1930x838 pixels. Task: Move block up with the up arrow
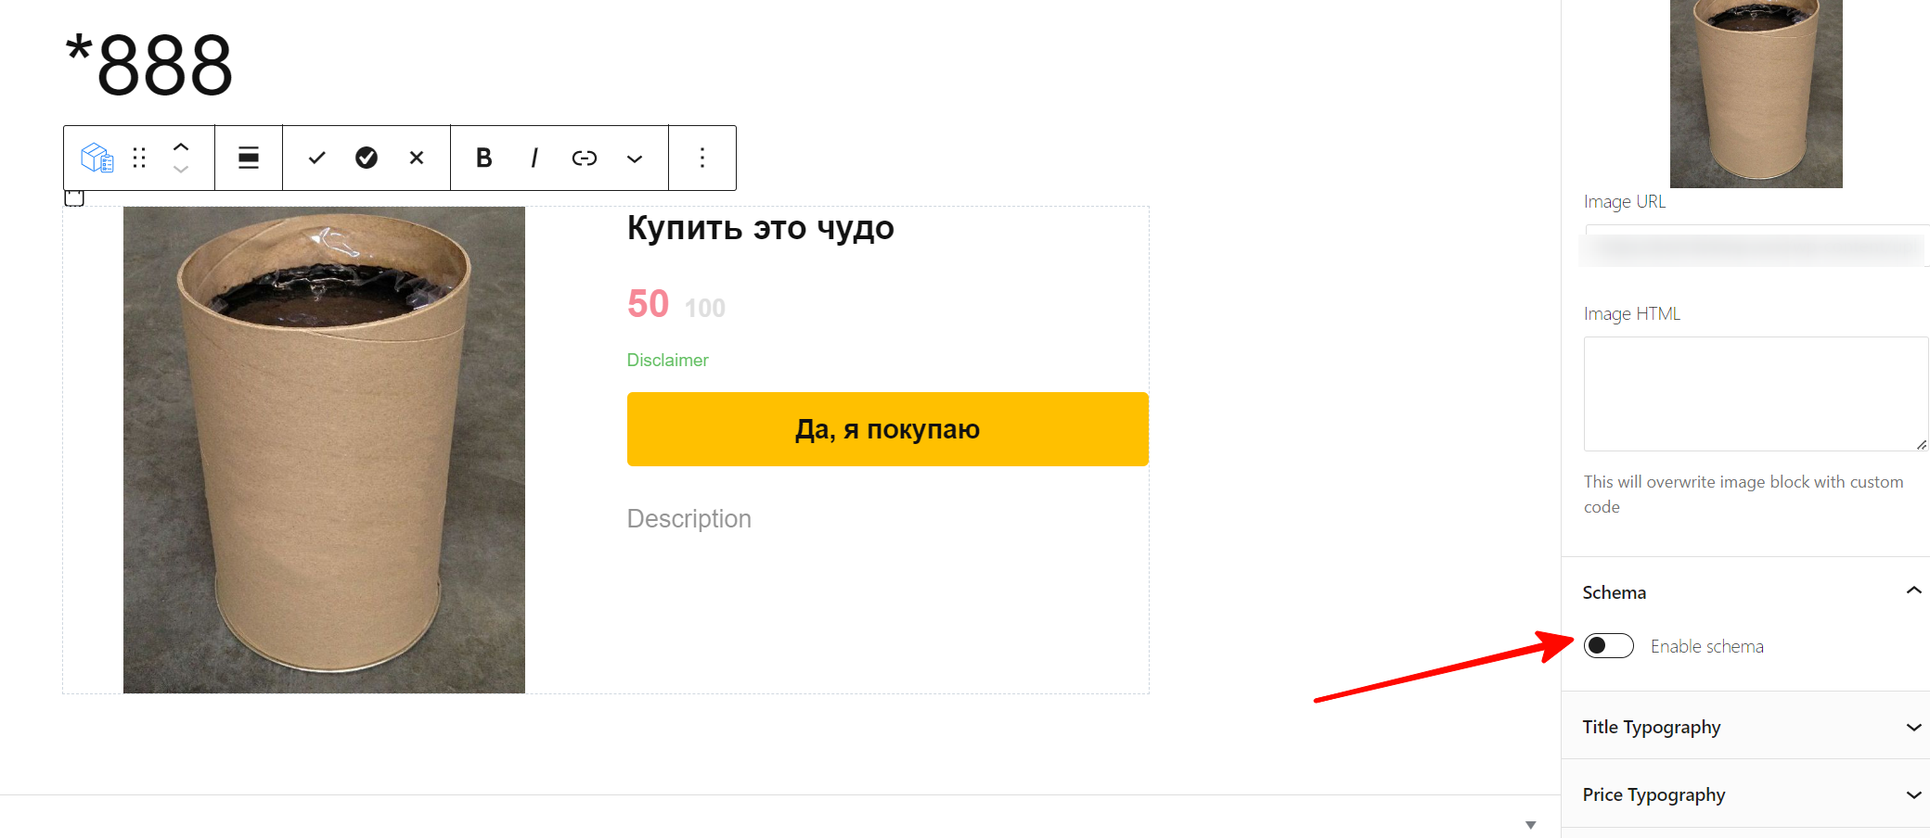[x=181, y=146]
